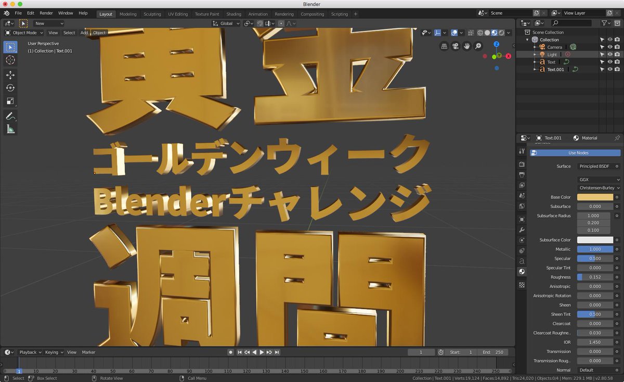The width and height of the screenshot is (624, 382).
Task: Open the File menu
Action: coord(18,13)
